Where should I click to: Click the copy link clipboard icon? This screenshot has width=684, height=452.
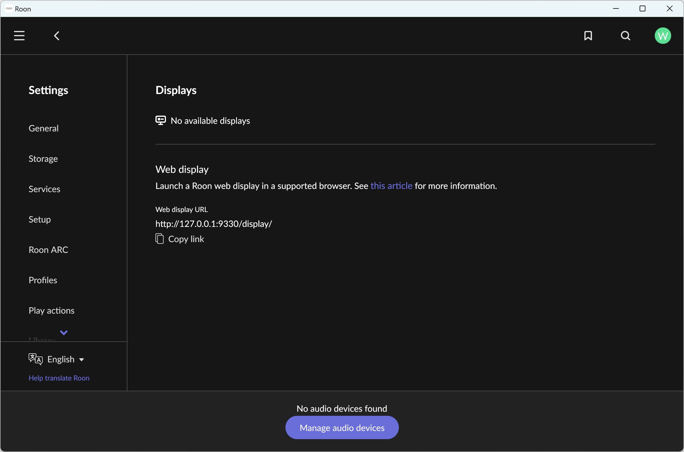[159, 239]
